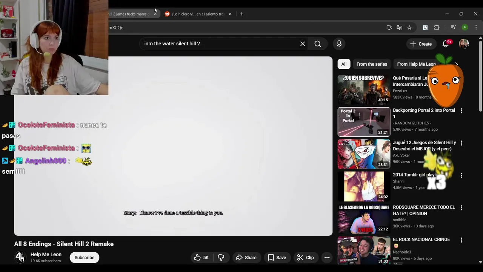
Task: Open more actions ellipsis under video
Action: coord(327,258)
